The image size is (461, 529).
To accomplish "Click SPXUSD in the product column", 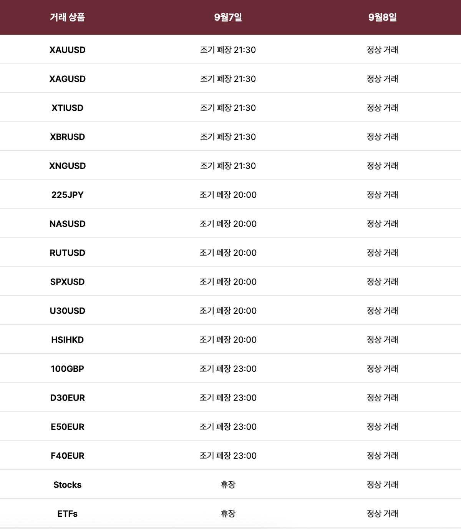I will pos(67,282).
